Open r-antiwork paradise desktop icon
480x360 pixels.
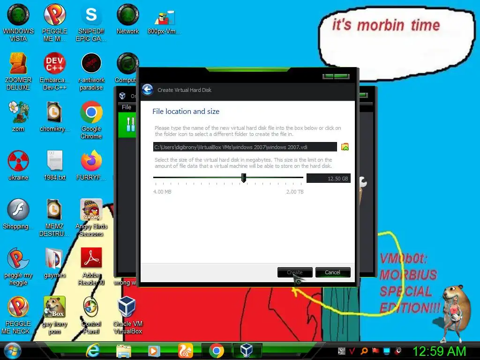pos(91,72)
